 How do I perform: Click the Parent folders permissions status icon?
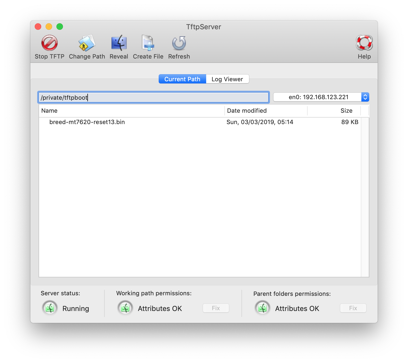263,308
